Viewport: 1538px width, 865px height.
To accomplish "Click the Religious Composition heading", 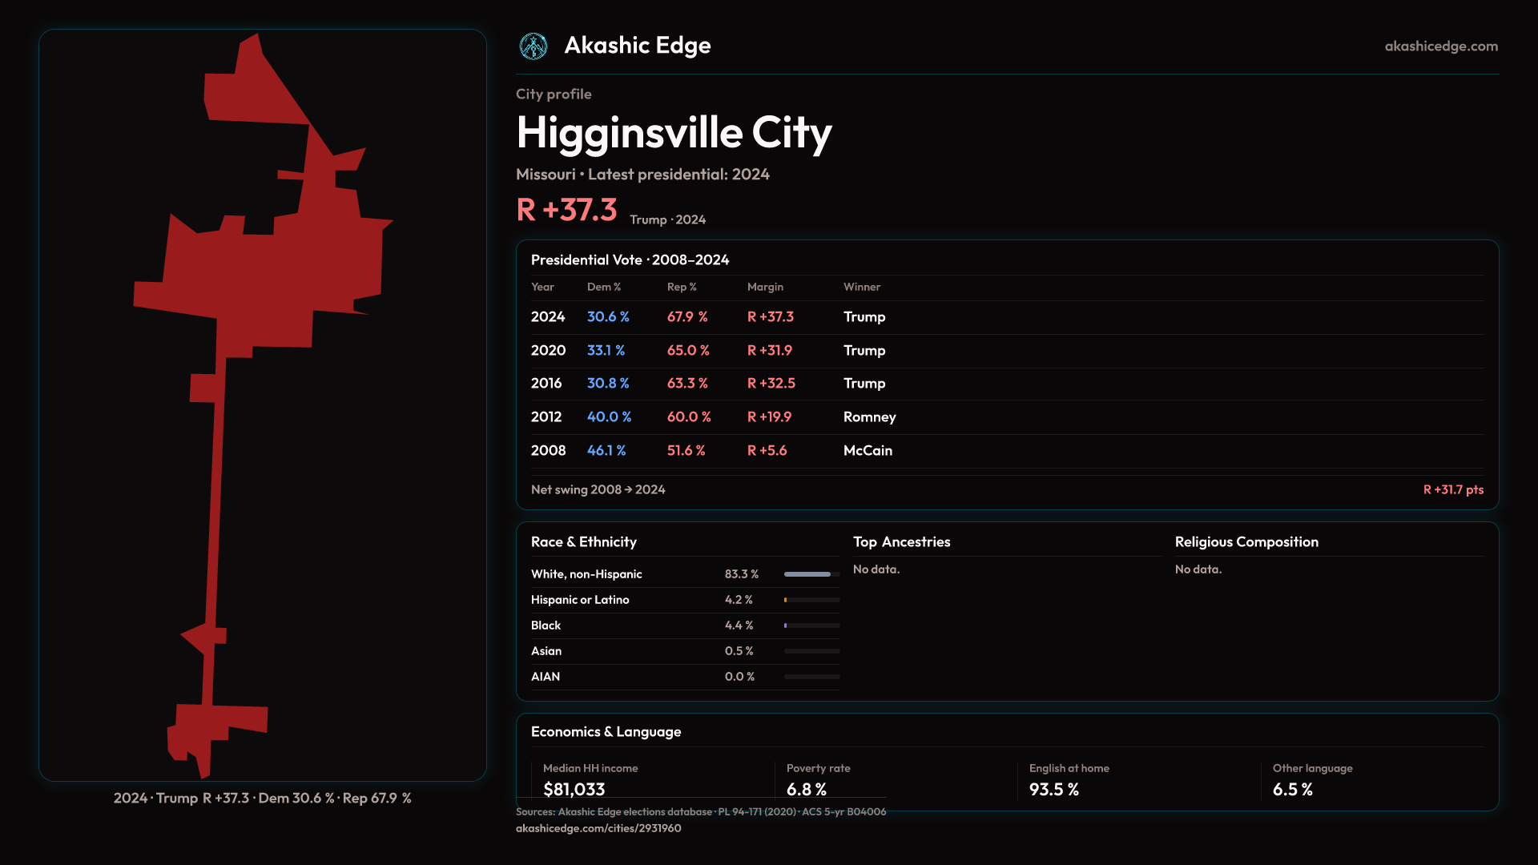I will pyautogui.click(x=1246, y=542).
